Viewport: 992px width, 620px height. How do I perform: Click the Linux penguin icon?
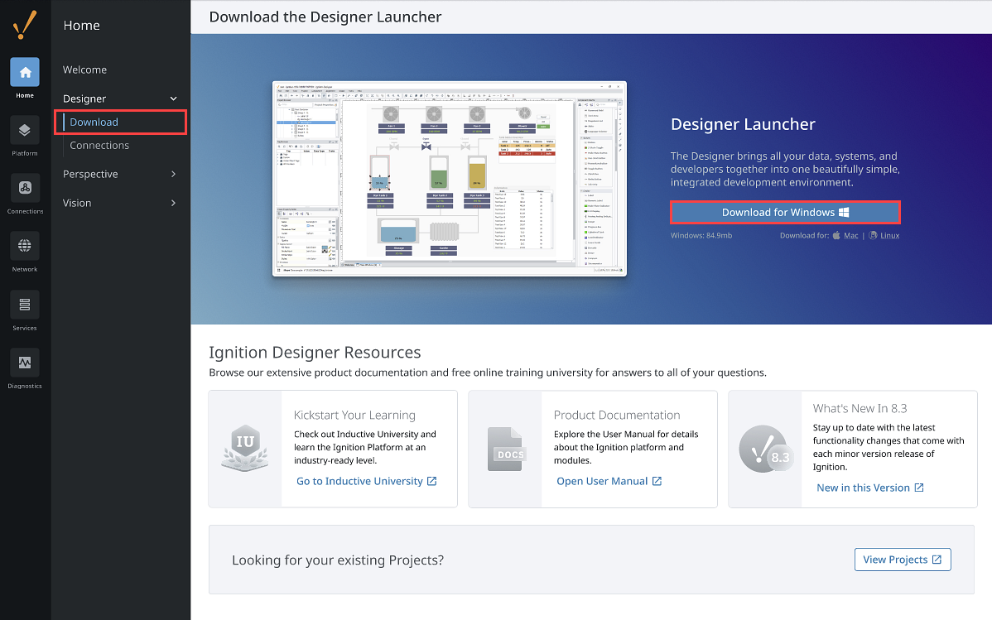coord(873,235)
